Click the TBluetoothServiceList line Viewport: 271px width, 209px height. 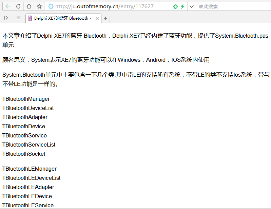pos(29,145)
